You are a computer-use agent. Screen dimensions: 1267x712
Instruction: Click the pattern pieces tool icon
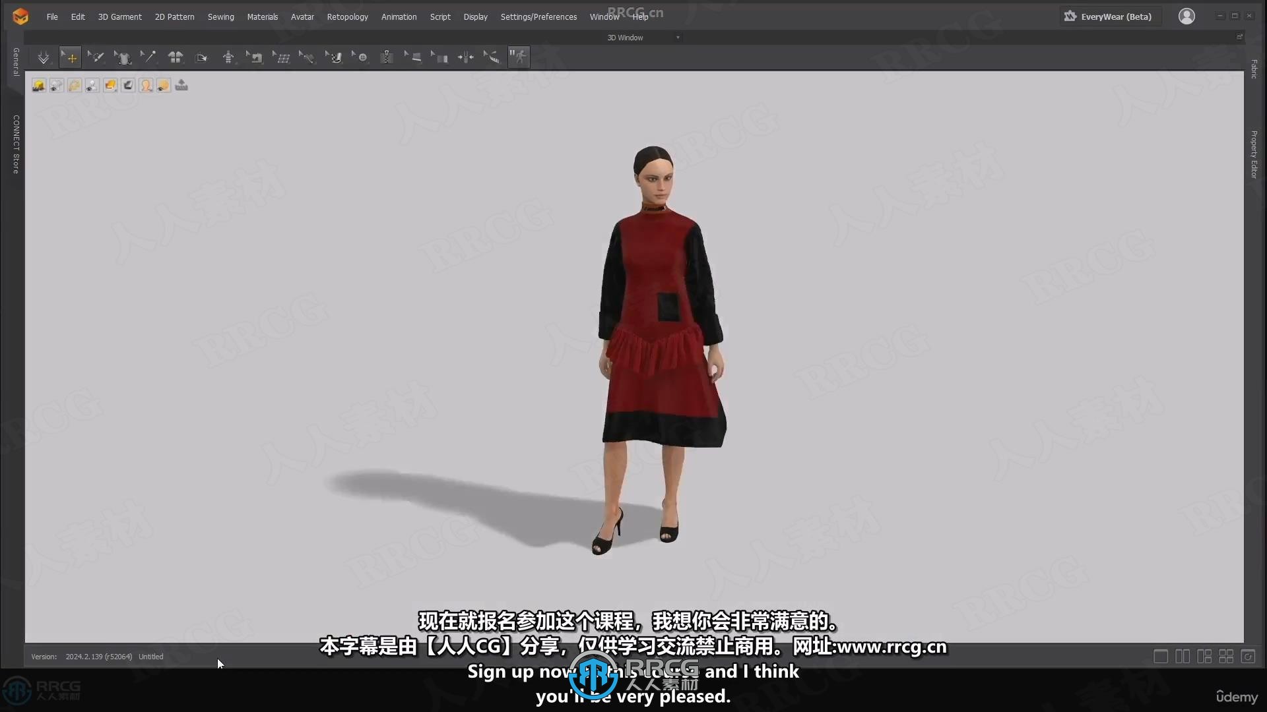pyautogui.click(x=439, y=57)
